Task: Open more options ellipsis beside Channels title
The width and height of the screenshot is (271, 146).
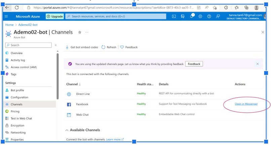Action: coord(87,32)
